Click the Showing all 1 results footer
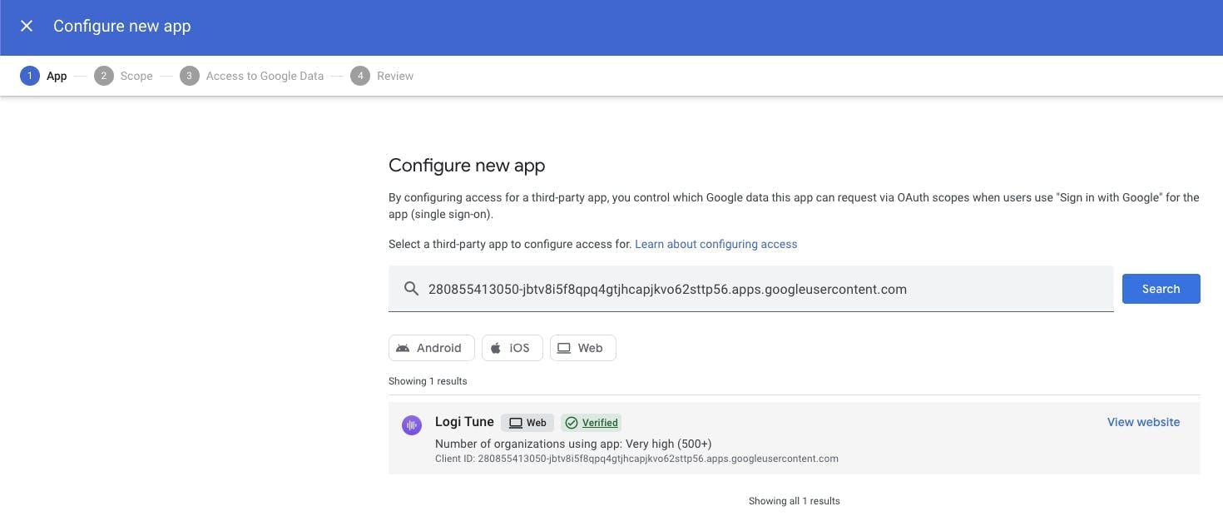1223x531 pixels. pos(794,501)
